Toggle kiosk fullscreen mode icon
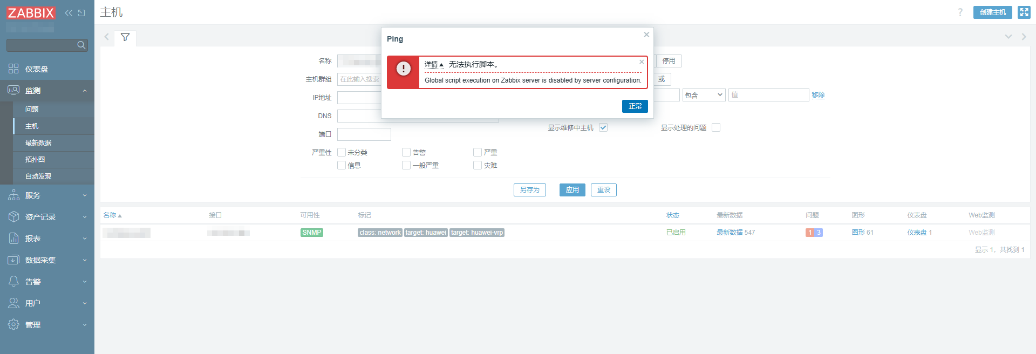 pos(1024,12)
